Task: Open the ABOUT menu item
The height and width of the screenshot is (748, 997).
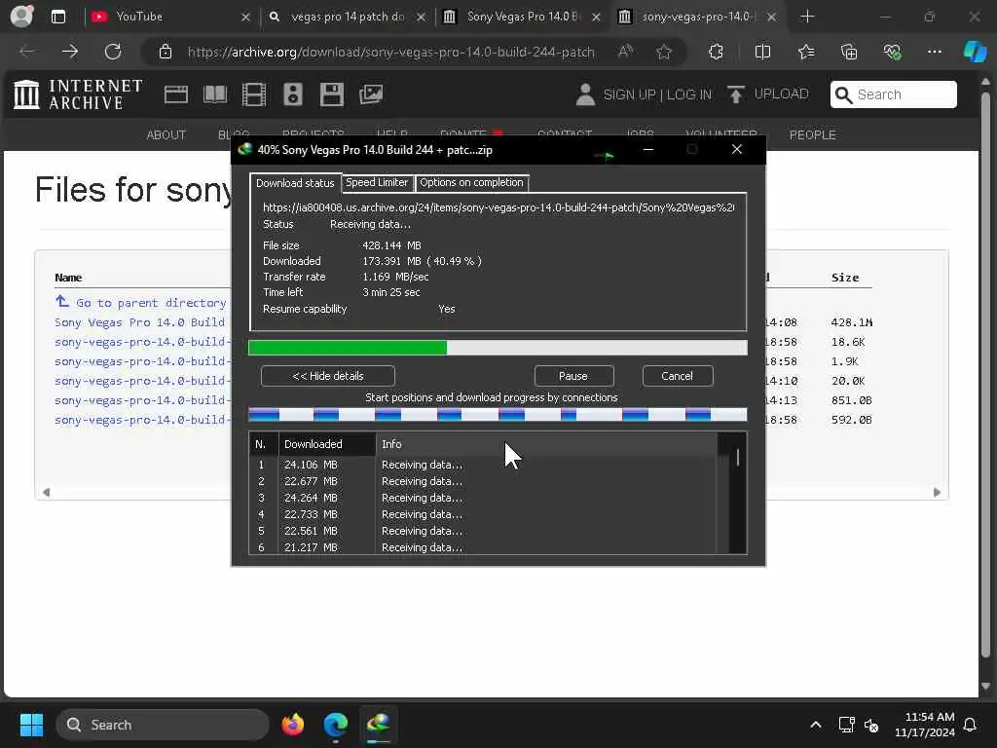Action: click(166, 134)
